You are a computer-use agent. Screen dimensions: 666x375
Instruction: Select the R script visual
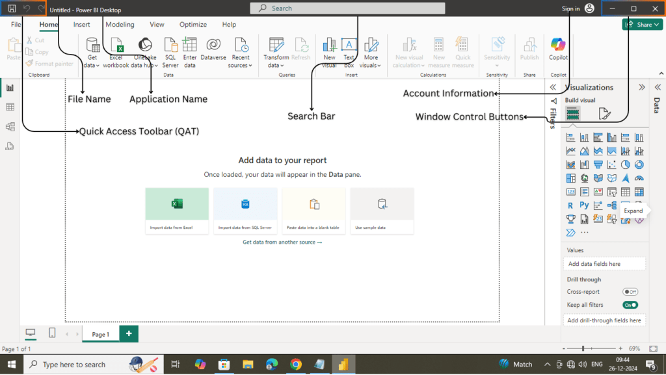(x=570, y=205)
